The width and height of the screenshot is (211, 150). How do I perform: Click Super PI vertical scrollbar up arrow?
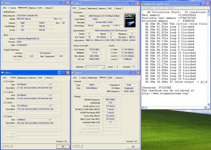click(x=209, y=12)
